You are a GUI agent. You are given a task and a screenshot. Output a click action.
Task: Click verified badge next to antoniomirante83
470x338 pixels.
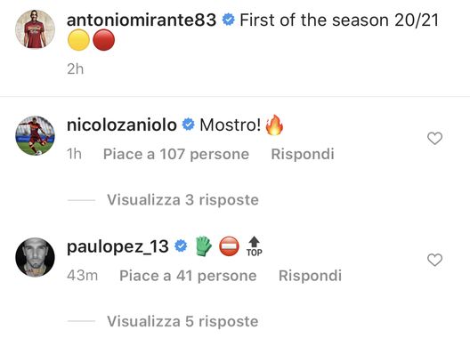(229, 20)
